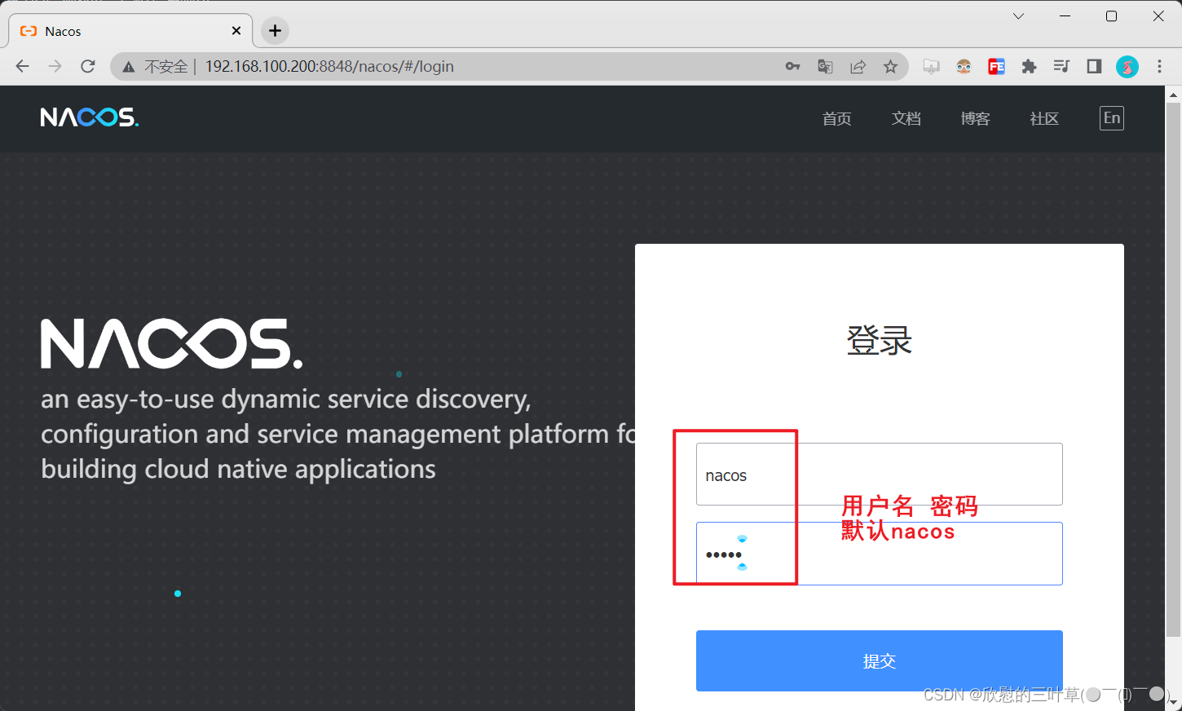Maximize the browser window
The width and height of the screenshot is (1182, 711).
(1111, 16)
